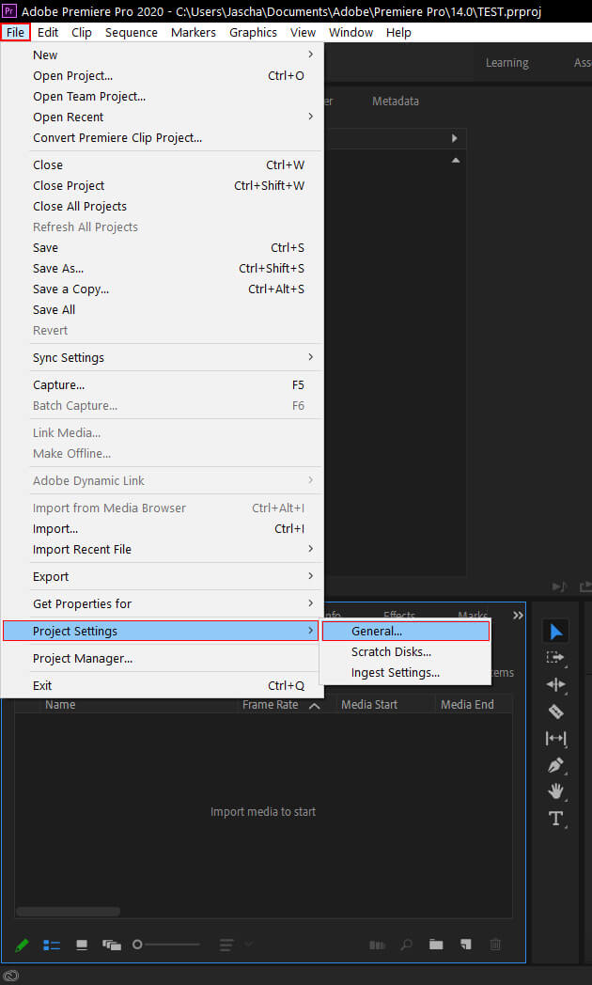Open the Markers menu
This screenshot has height=985, width=592.
click(x=194, y=32)
